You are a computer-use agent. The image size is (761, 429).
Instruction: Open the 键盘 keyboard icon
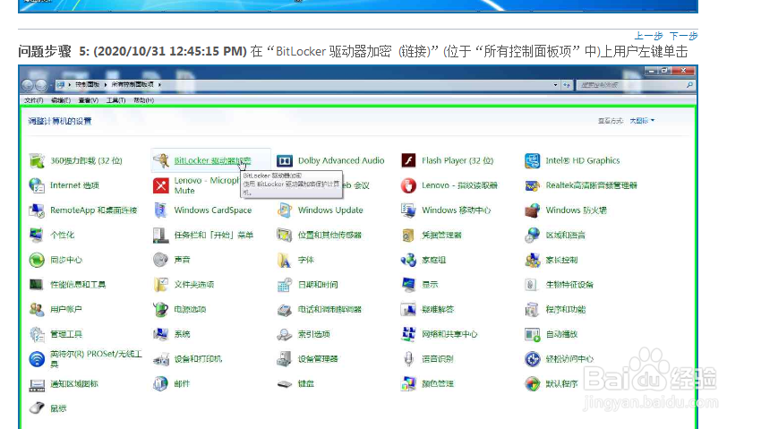tap(285, 383)
